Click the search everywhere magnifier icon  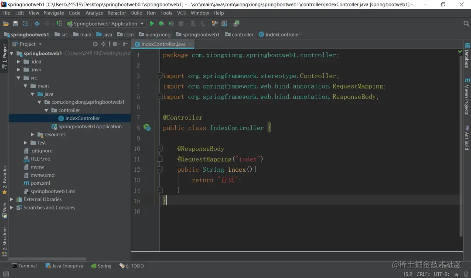click(x=466, y=24)
